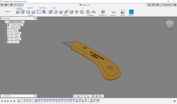Toggle visibility bulb of hex:1 component
The height and width of the screenshot is (104, 177).
9,42
